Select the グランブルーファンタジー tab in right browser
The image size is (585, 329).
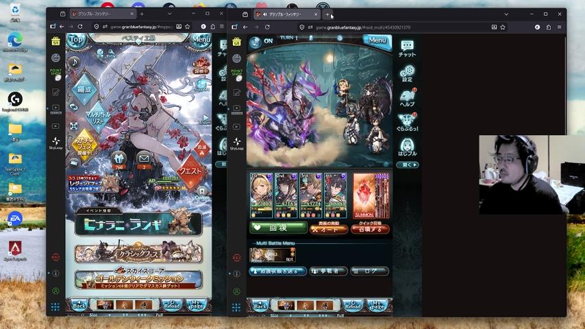286,14
